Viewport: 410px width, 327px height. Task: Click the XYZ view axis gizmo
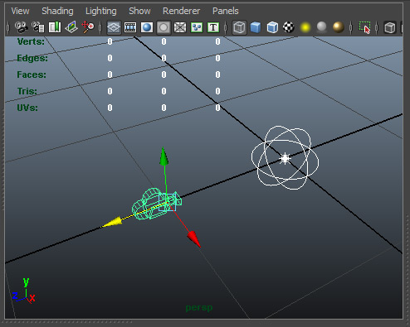point(24,291)
